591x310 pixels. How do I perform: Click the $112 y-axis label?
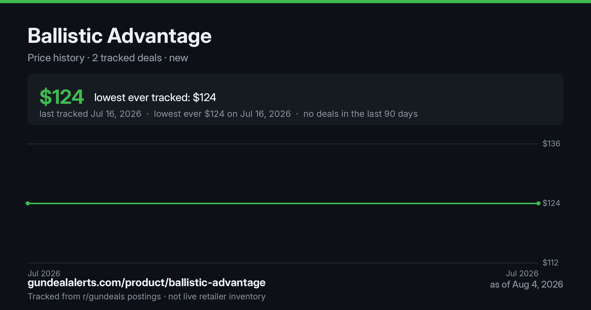point(551,263)
